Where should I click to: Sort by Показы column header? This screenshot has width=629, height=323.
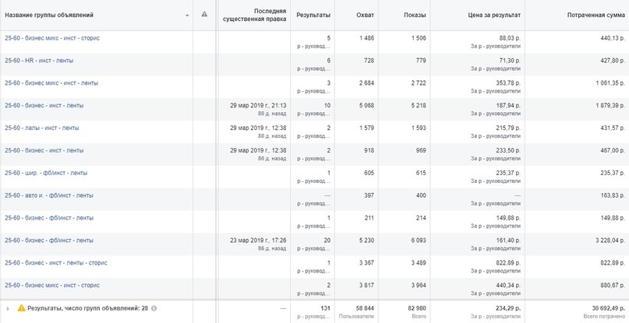[415, 16]
